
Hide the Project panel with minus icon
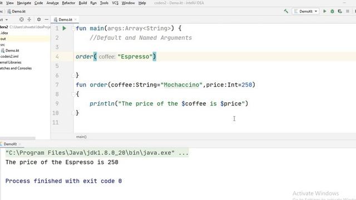(47, 19)
